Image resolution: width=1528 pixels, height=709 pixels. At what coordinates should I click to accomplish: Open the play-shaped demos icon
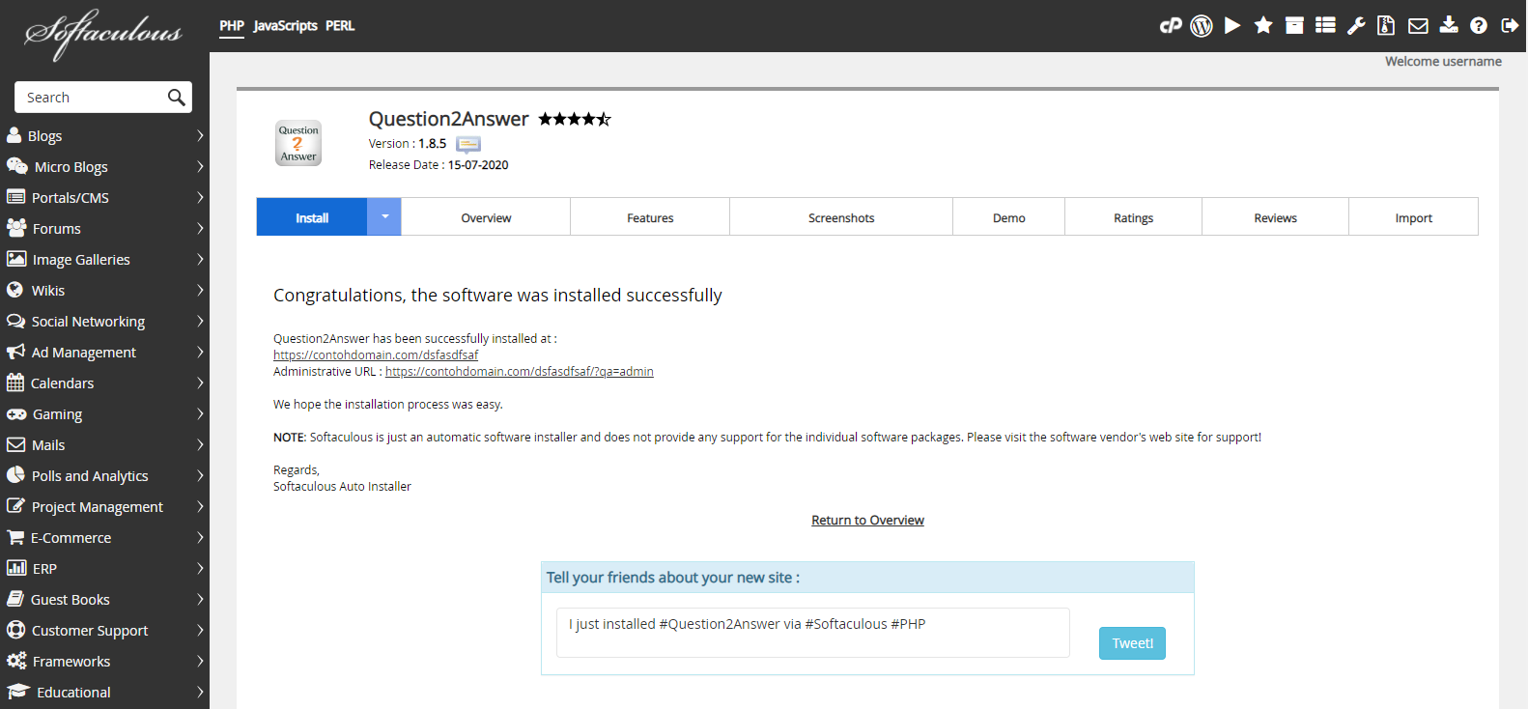[1232, 26]
